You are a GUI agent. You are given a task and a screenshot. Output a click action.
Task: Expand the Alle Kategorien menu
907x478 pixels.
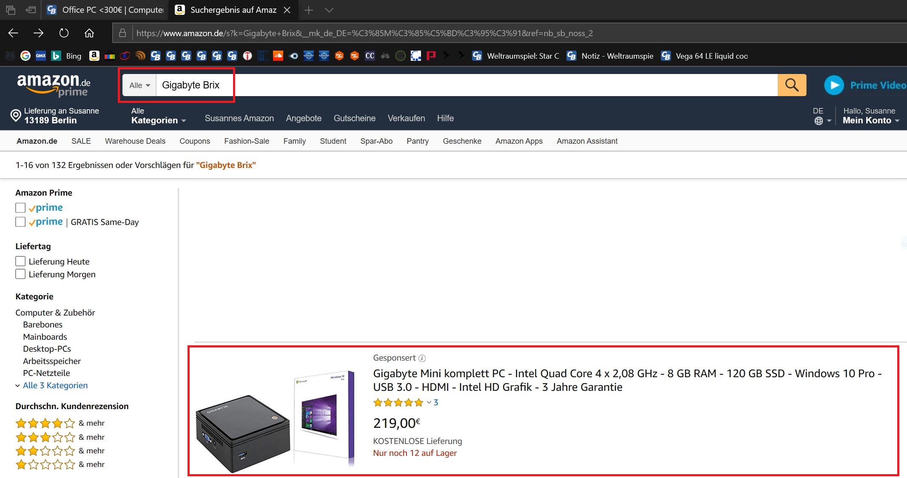(x=159, y=116)
